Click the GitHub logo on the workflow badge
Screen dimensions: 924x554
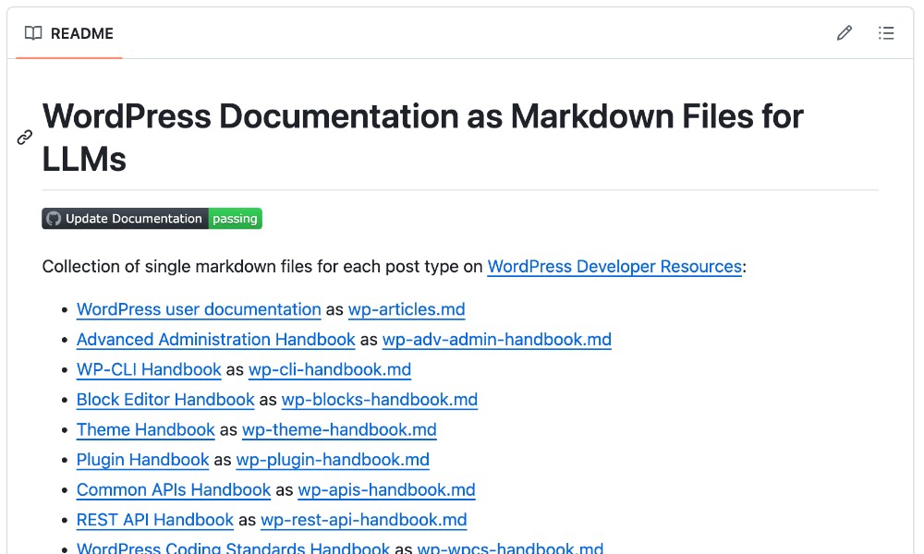pyautogui.click(x=54, y=218)
